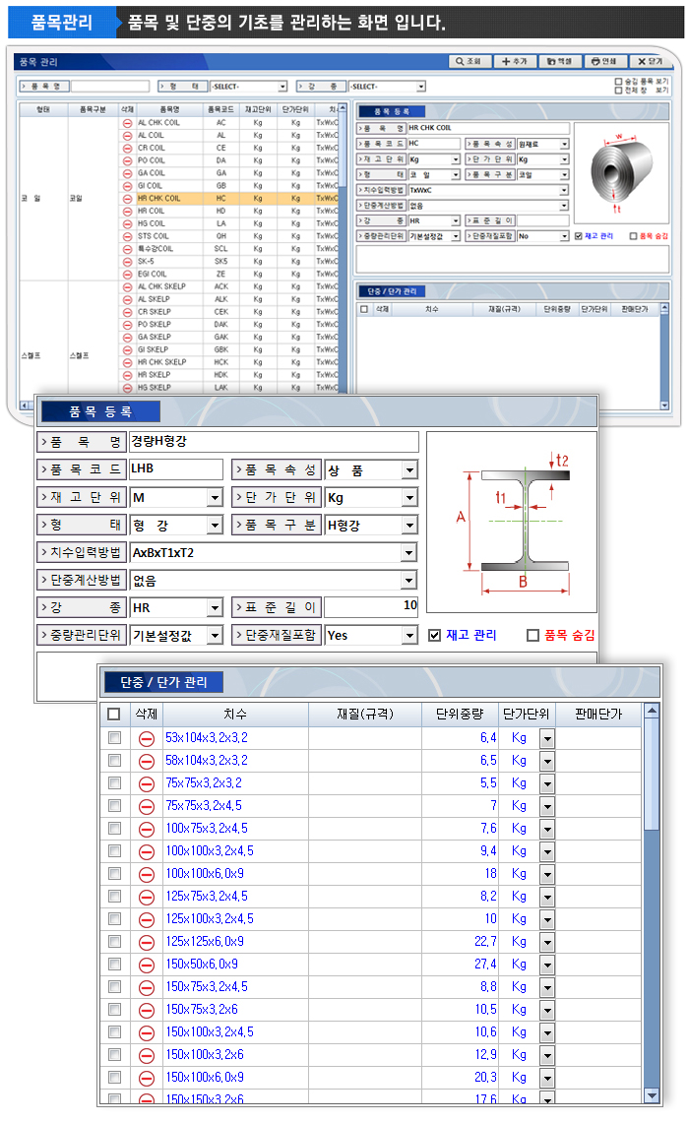Delete the 150x50x6.0x9 row
Viewport: 689px width, 1122px height.
147,966
